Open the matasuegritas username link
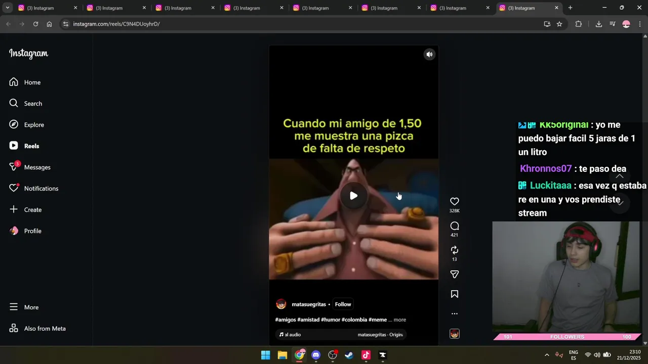Image resolution: width=648 pixels, height=364 pixels. tap(309, 304)
